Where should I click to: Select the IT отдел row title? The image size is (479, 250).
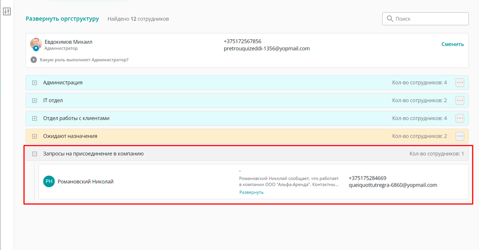click(53, 100)
